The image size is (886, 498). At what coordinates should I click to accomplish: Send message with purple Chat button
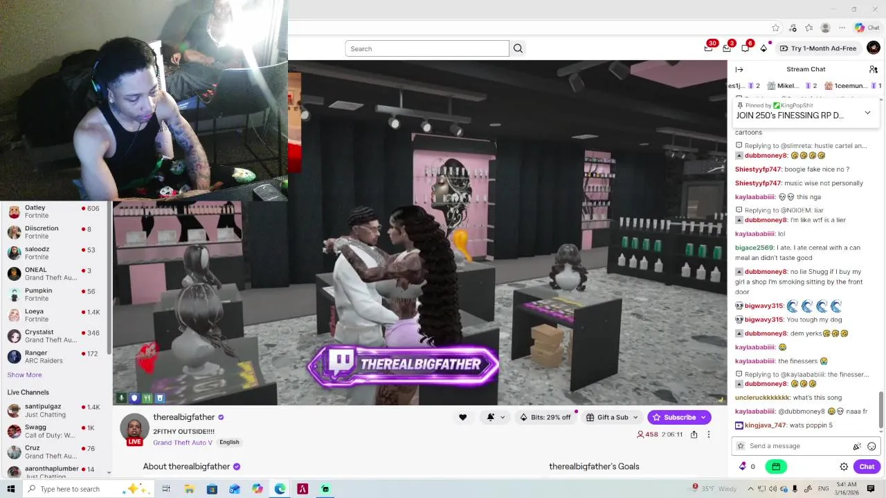coord(867,466)
